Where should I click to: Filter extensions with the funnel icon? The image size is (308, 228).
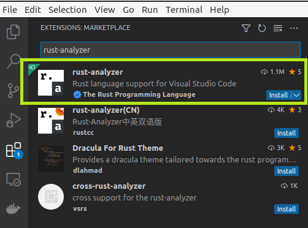point(246,28)
